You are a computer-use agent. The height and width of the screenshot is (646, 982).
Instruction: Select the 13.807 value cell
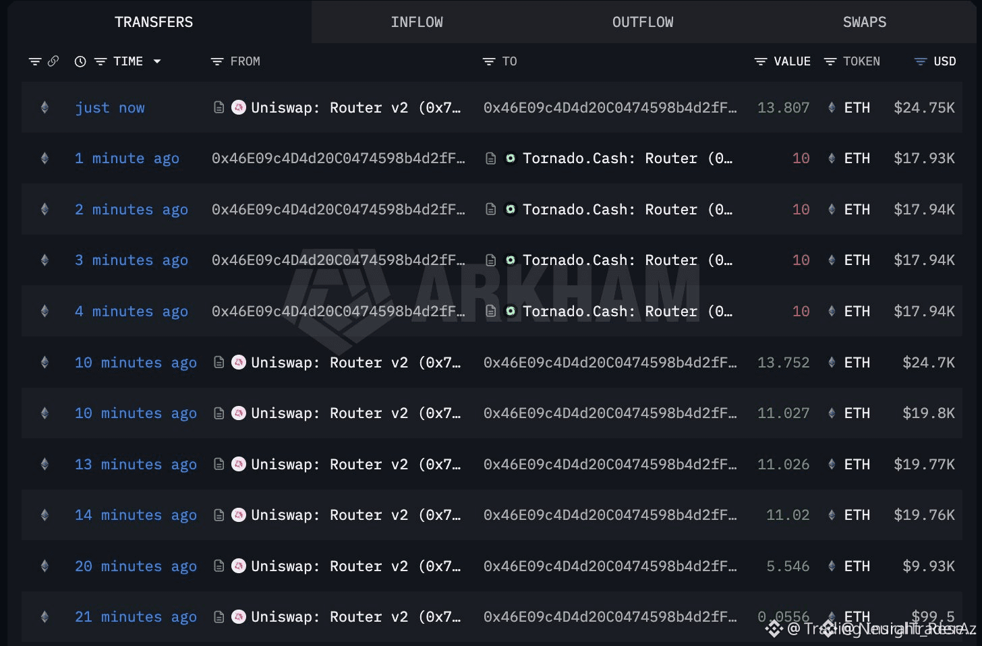[783, 108]
